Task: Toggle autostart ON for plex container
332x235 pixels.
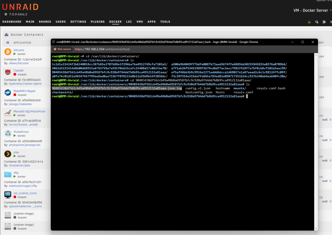Action: [x=321, y=156]
